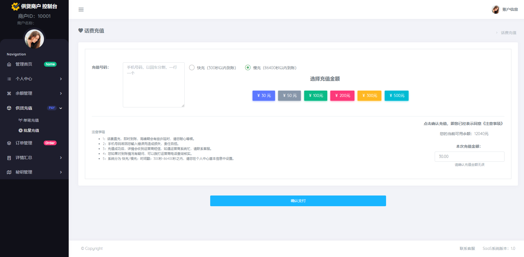Select the 慢充 86400秒 radio option
Image resolution: width=524 pixels, height=257 pixels.
[x=248, y=68]
